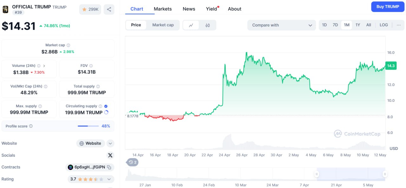
Task: Click the $14.31B FDV value
Action: point(87,72)
